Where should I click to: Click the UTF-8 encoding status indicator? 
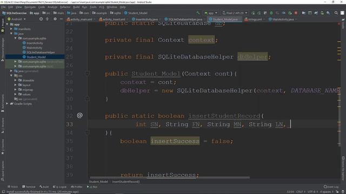(312, 192)
